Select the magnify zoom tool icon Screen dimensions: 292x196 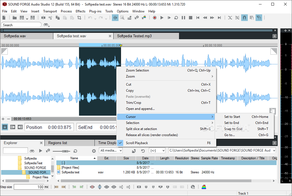[122, 18]
